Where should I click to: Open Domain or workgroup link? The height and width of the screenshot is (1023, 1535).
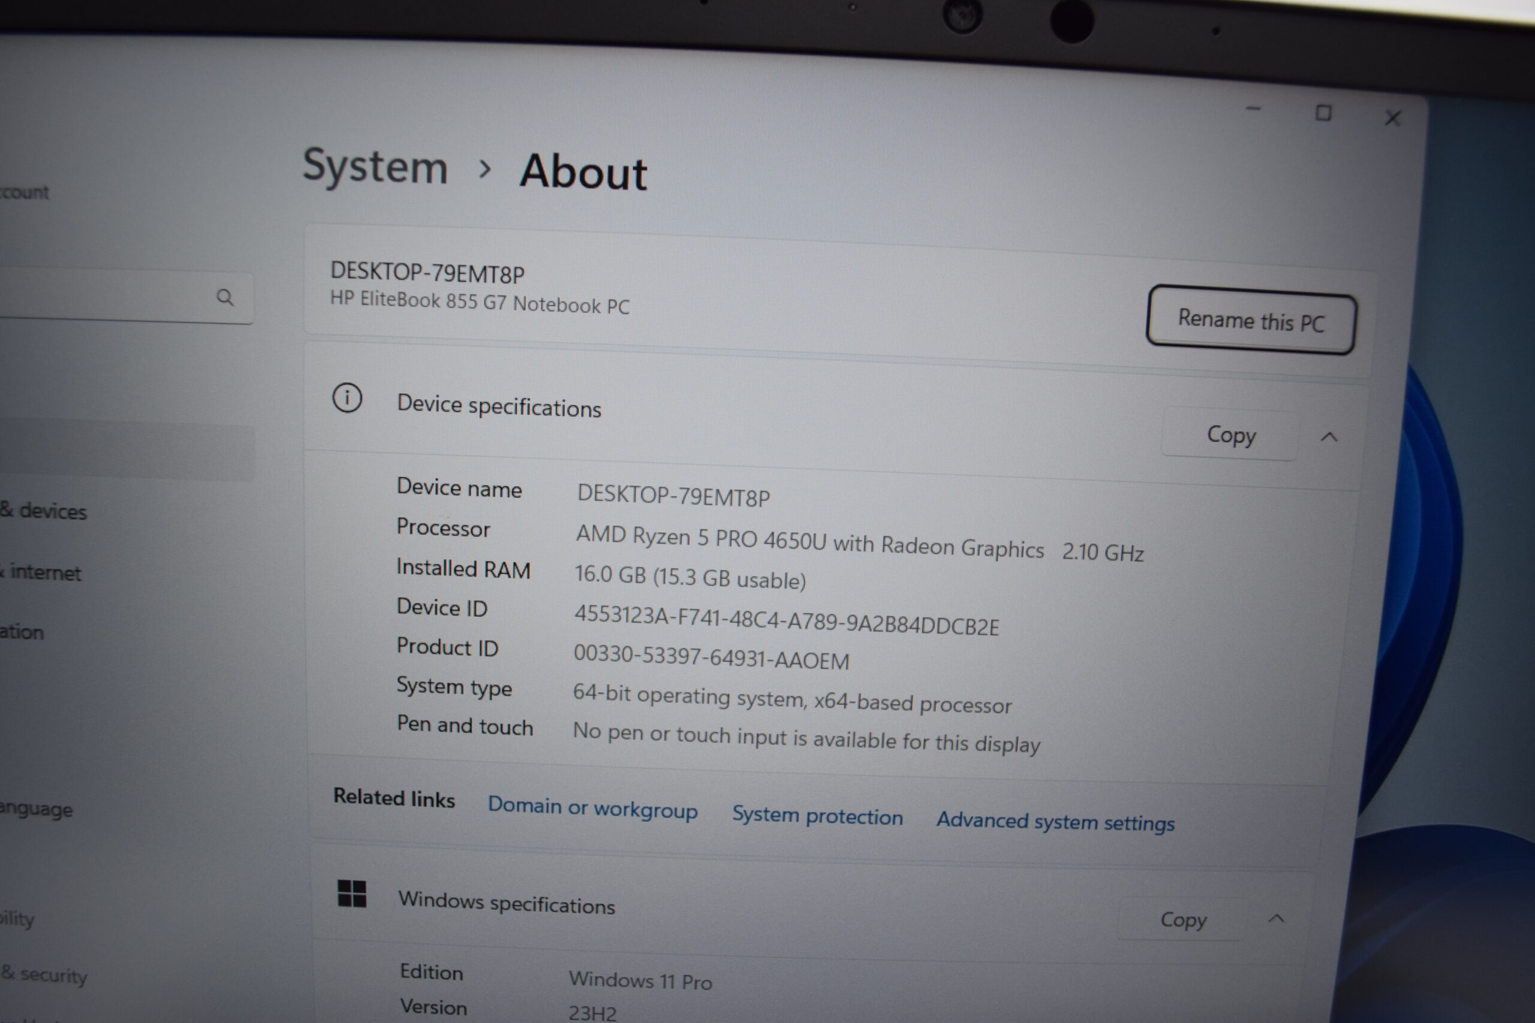[x=592, y=808]
